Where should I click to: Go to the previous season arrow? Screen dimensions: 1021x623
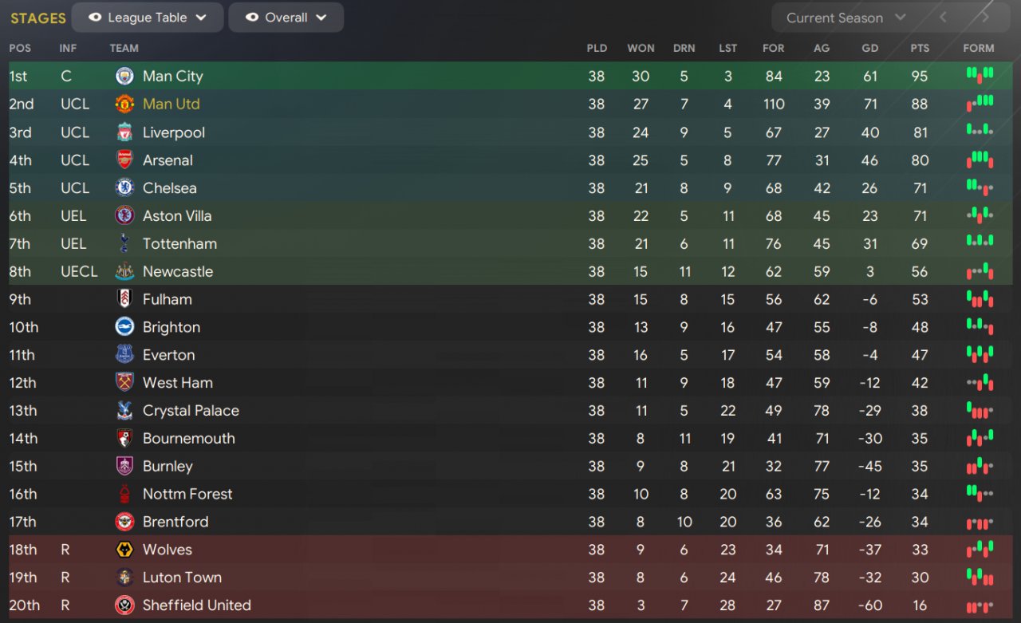point(944,18)
